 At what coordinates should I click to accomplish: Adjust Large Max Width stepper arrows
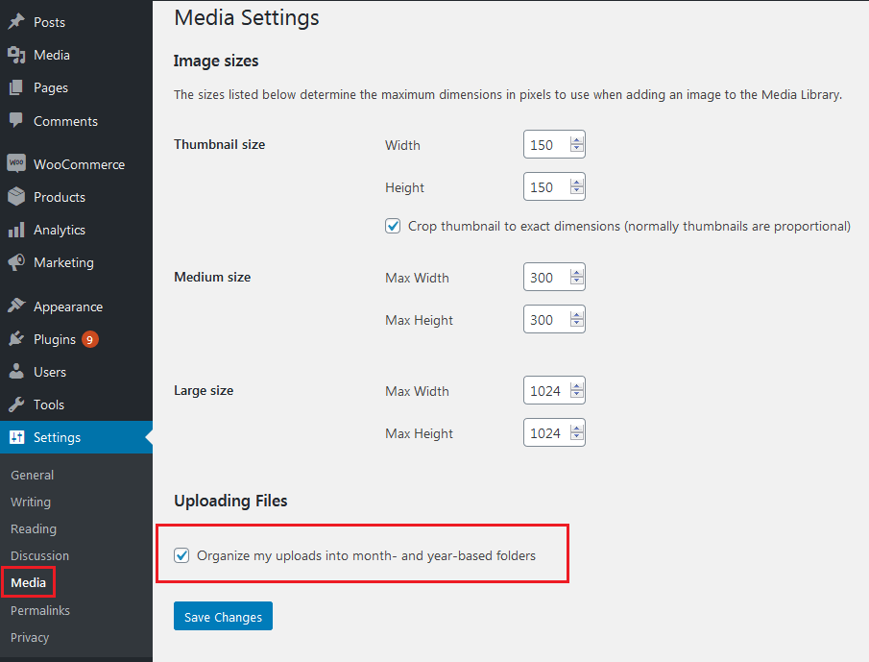tap(577, 390)
